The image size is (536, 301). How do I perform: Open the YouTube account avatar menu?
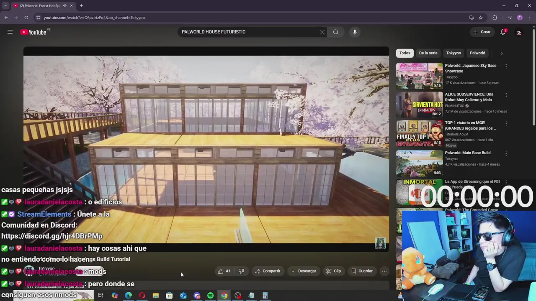point(519,32)
